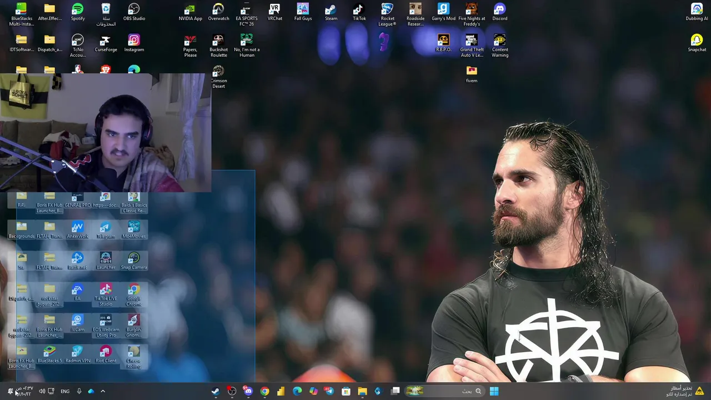Open the BlueStacks 5 shortcut
Viewport: 711px width, 400px height.
[49, 354]
